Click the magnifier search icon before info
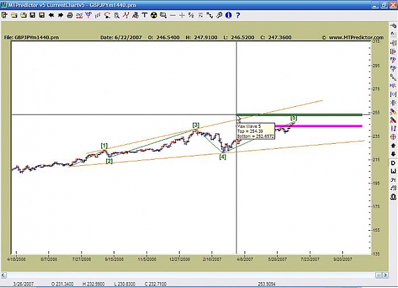The width and height of the screenshot is (398, 288). tap(219, 15)
